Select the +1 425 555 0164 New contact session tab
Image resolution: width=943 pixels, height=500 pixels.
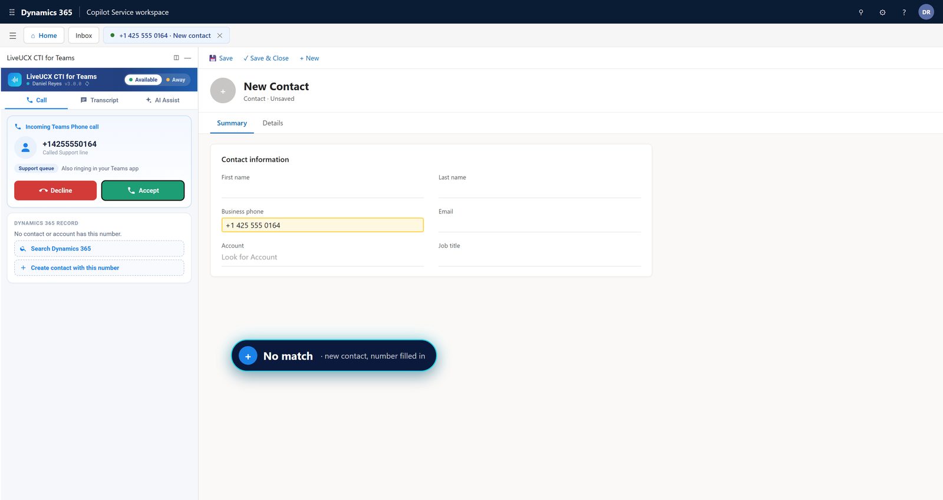165,35
